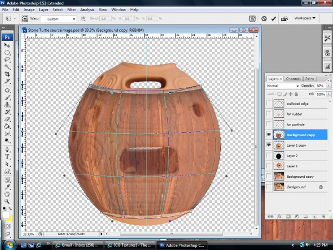Select the Eraser tool
The image size is (333, 250).
7,119
